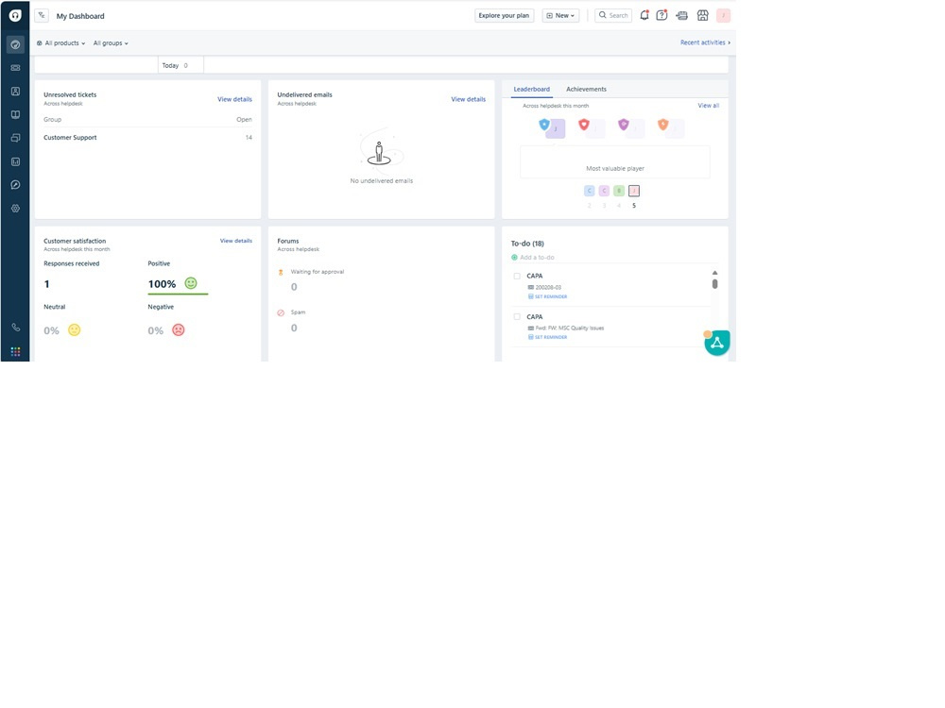View details of Customer satisfaction

pos(236,241)
